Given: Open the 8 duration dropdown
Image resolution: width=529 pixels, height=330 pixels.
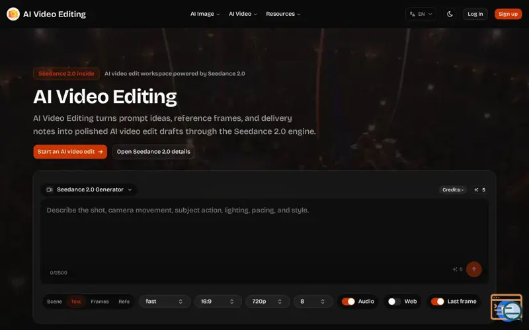Looking at the screenshot, I should click(313, 302).
